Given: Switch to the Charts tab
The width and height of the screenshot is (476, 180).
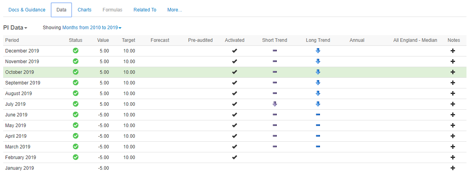Looking at the screenshot, I should coord(84,10).
